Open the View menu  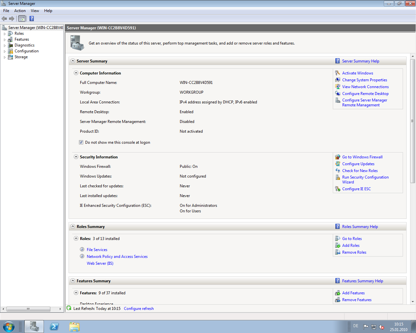(35, 11)
